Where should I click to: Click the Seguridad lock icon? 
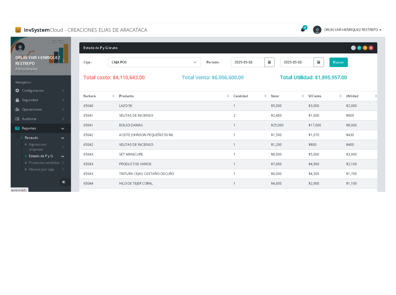[17, 100]
